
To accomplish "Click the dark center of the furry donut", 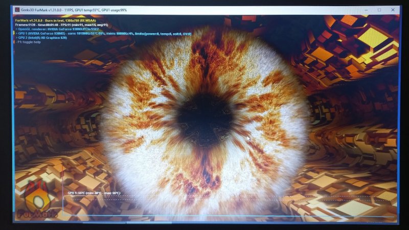I will click(x=204, y=117).
